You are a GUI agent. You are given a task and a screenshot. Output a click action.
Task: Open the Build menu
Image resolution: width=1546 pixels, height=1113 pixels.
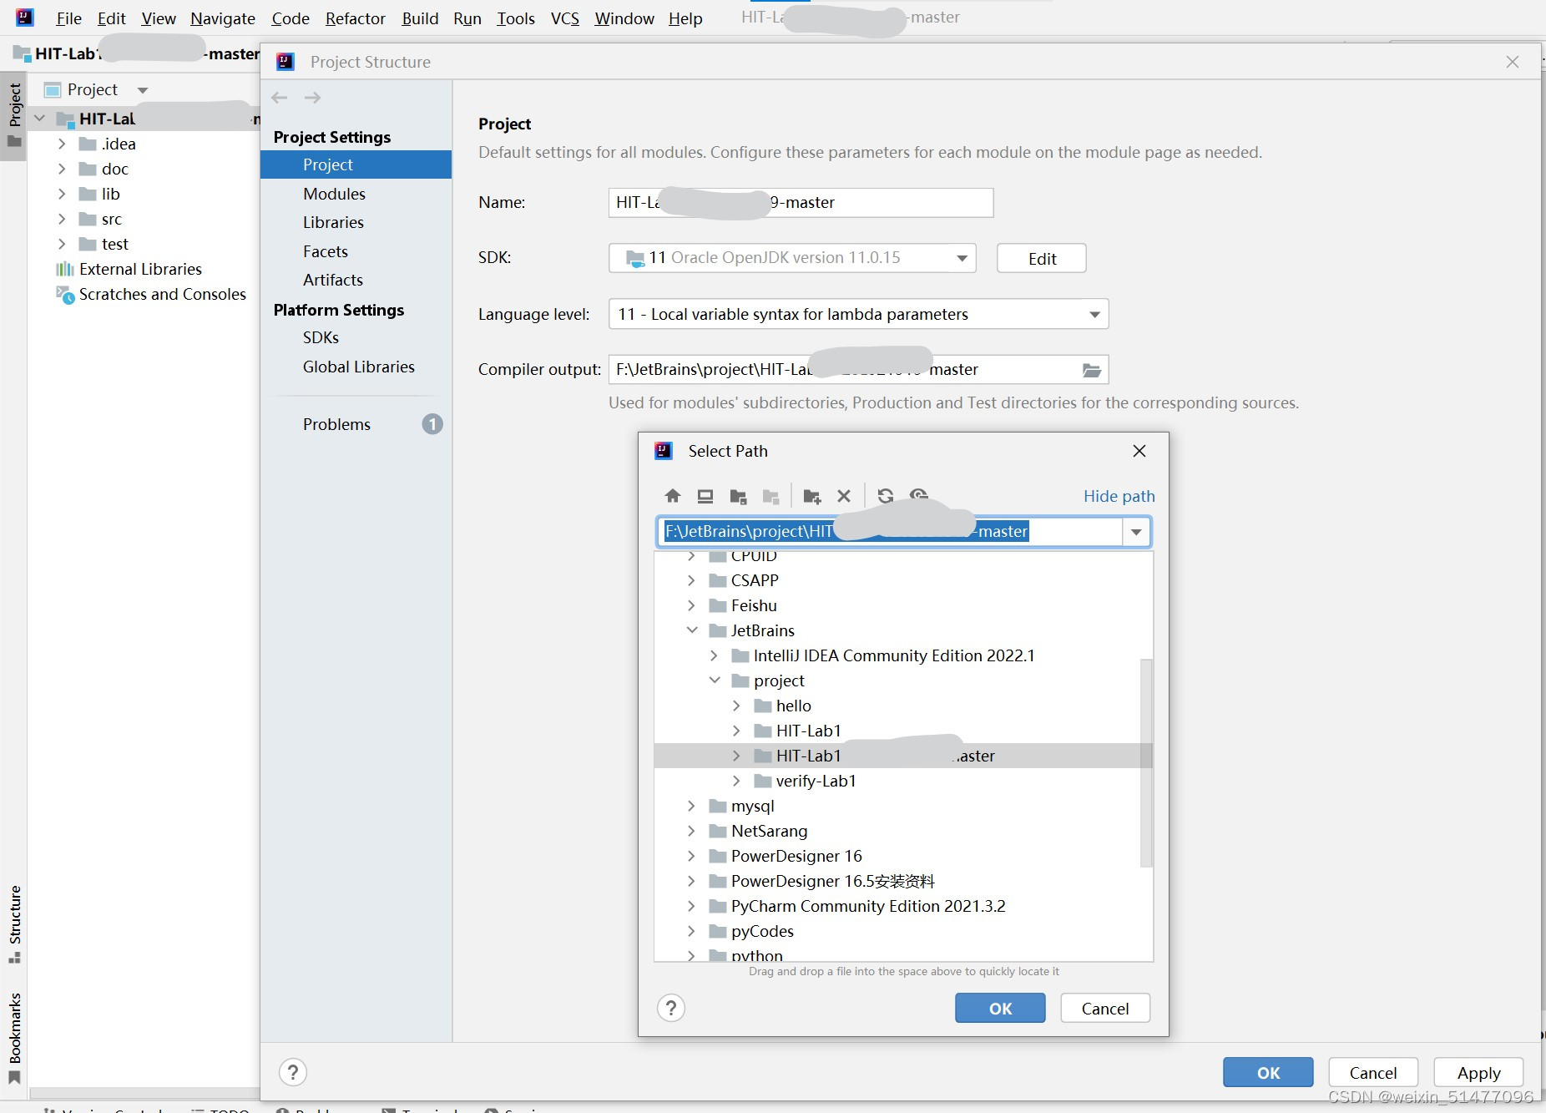pos(420,18)
